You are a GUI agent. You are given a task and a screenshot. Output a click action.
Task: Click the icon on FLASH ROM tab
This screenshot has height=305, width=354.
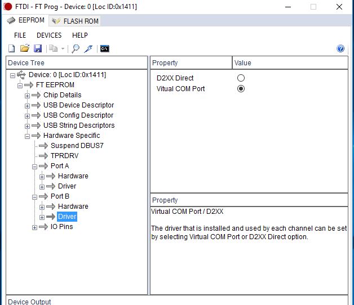click(56, 21)
